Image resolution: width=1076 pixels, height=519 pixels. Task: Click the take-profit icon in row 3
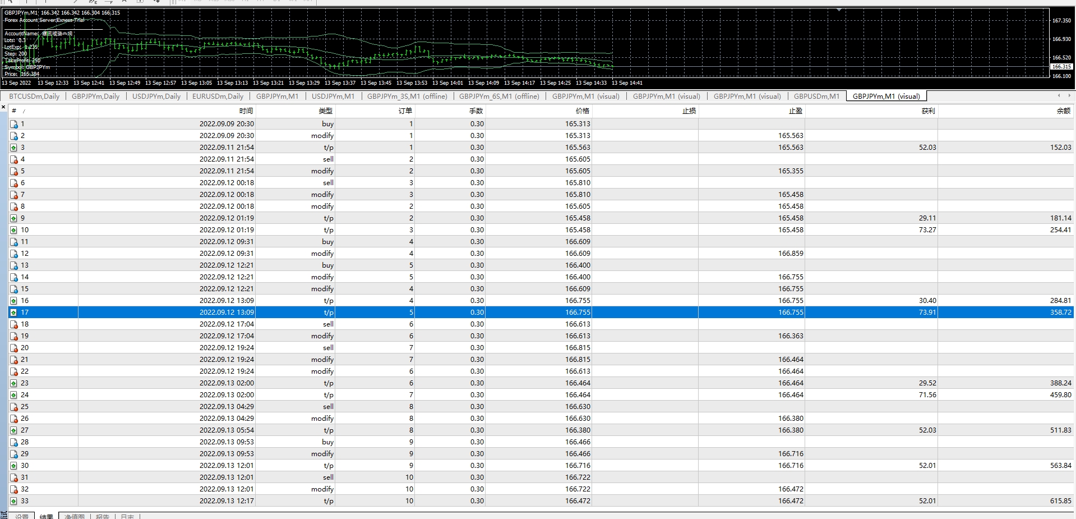pyautogui.click(x=14, y=148)
